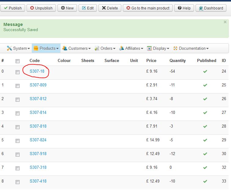
Task: Open variant S307-809
Action: [x=38, y=85]
